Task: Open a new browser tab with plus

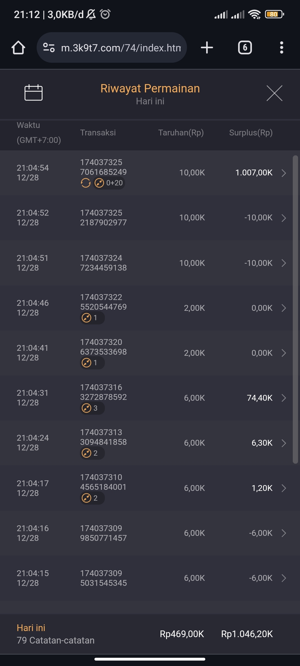Action: [207, 48]
